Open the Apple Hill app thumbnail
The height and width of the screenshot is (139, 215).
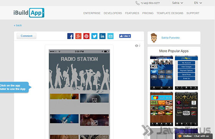pyautogui.click(x=162, y=109)
